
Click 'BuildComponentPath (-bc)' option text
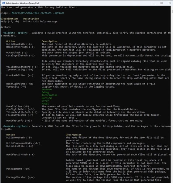click(x=23, y=143)
